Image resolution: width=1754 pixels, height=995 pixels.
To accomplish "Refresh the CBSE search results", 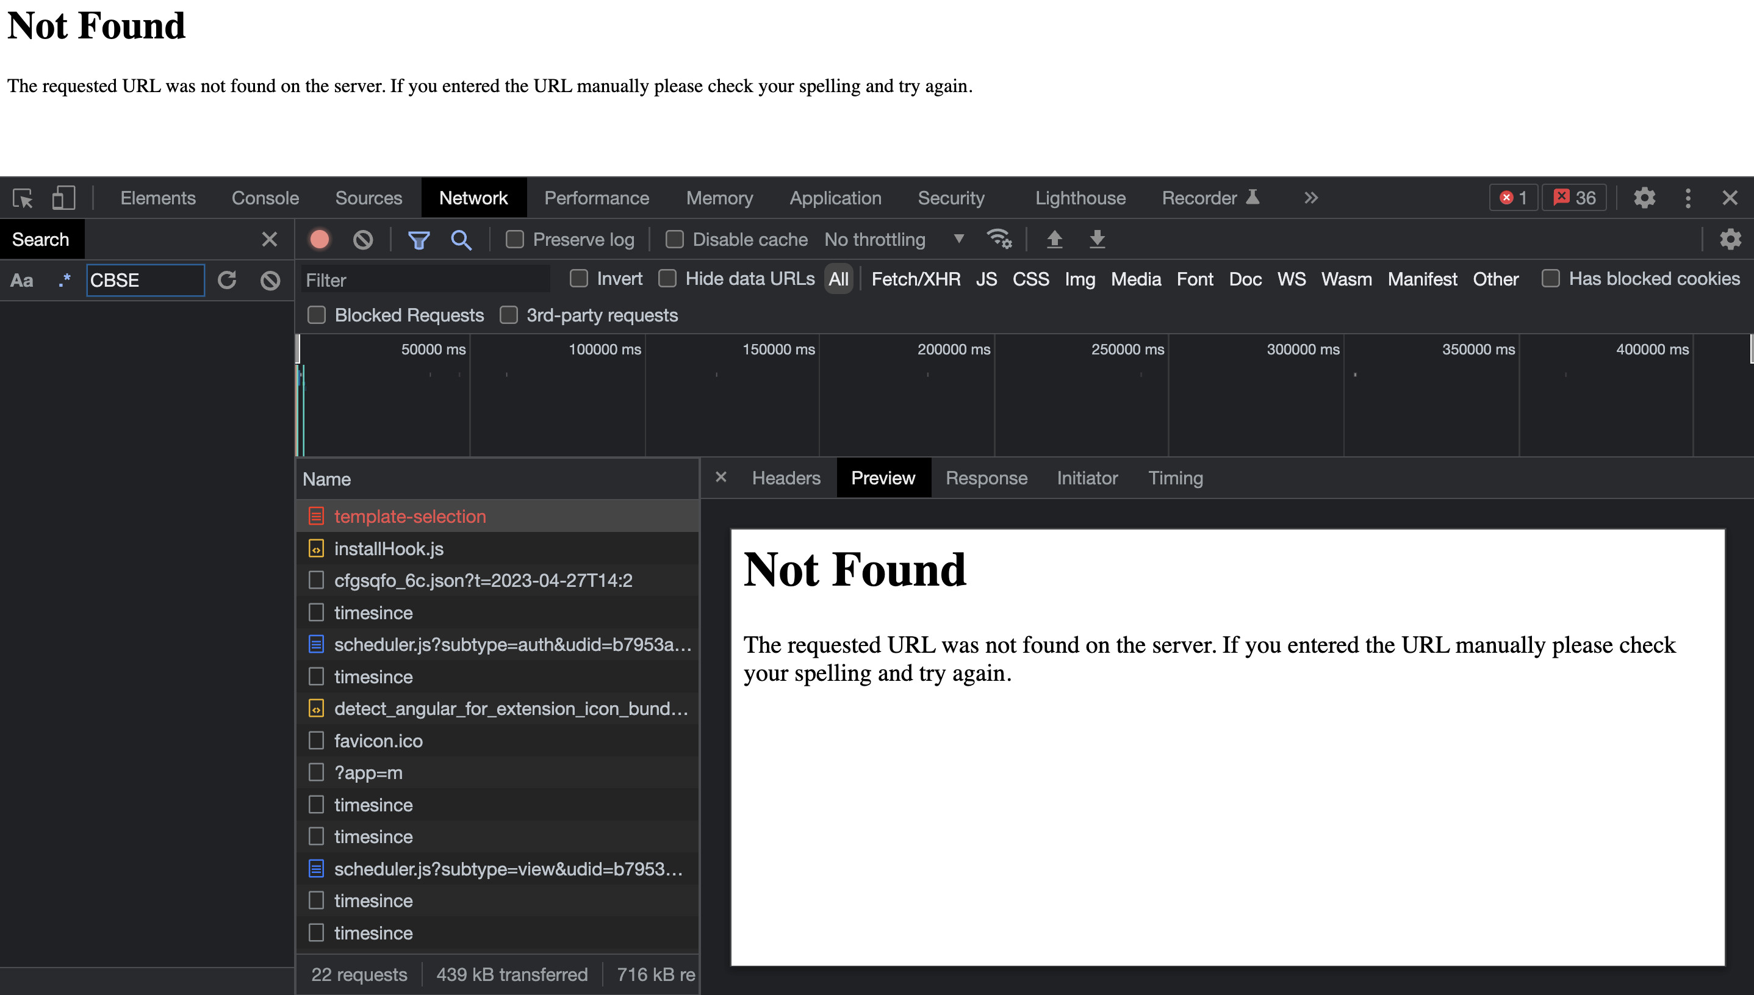I will click(227, 280).
